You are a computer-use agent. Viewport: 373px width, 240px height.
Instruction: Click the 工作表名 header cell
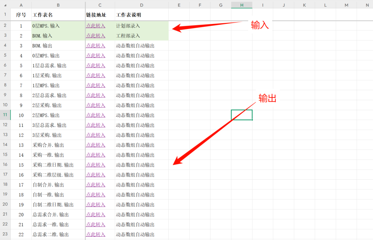(x=58, y=15)
